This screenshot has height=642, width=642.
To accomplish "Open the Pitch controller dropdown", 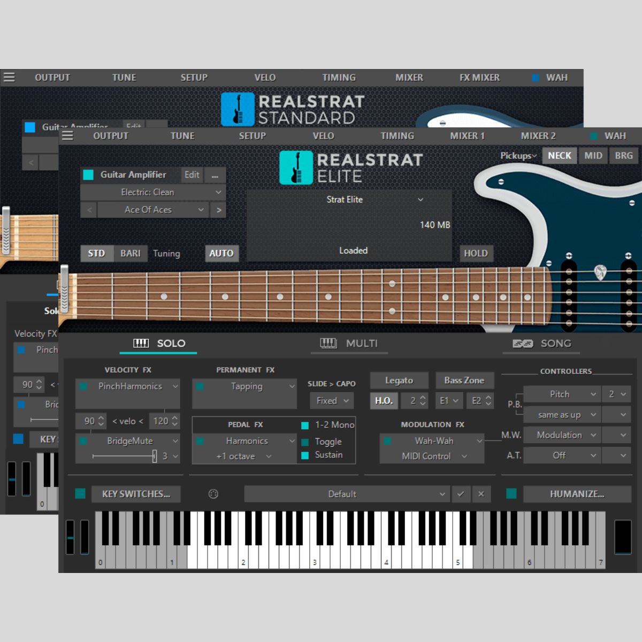I will [562, 394].
